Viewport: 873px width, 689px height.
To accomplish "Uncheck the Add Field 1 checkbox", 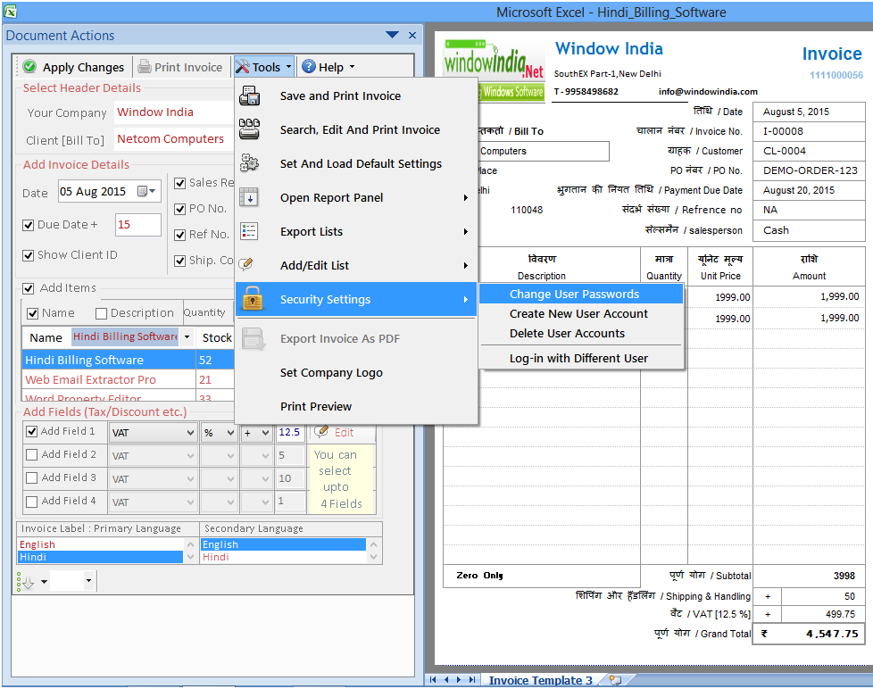I will 32,431.
